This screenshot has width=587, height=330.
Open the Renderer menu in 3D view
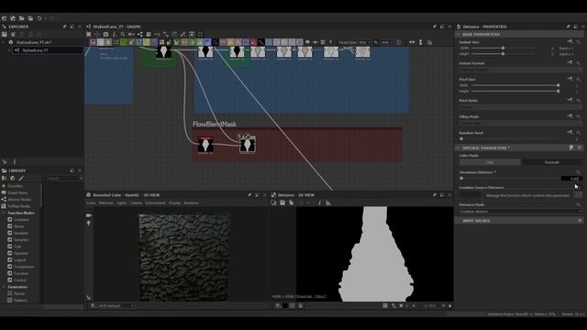(x=191, y=203)
